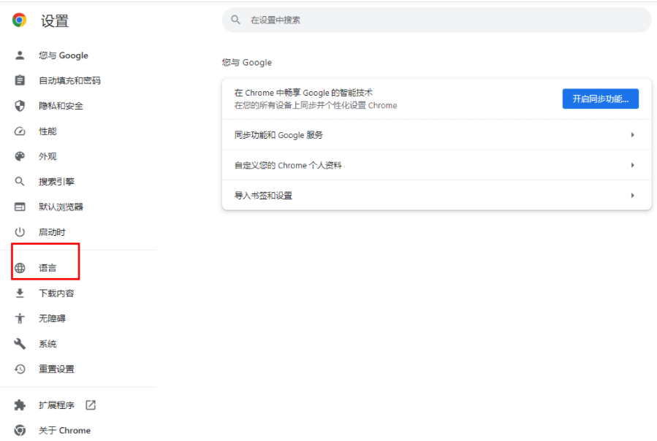Open 重置设置 in the sidebar

coord(56,369)
